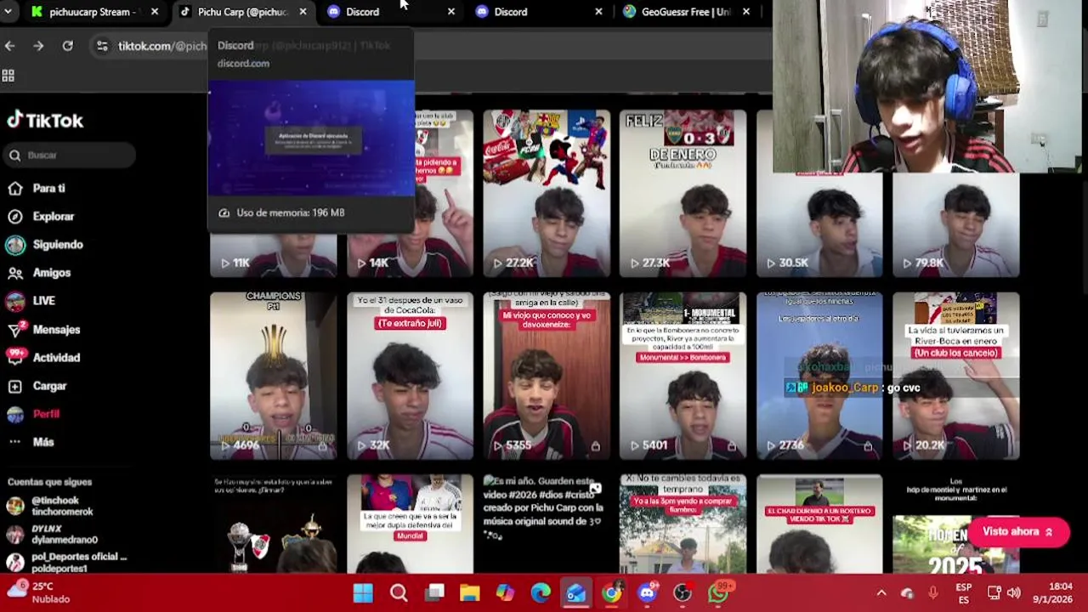Open Google Chrome from taskbar
This screenshot has width=1088, height=612.
coord(612,593)
